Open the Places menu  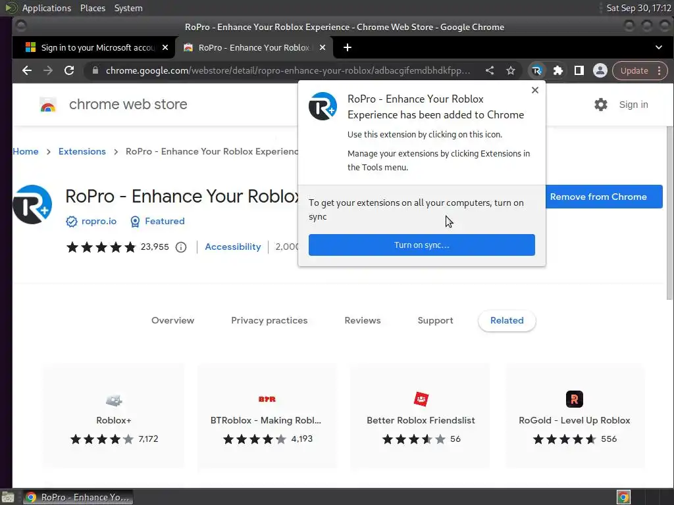pos(93,8)
